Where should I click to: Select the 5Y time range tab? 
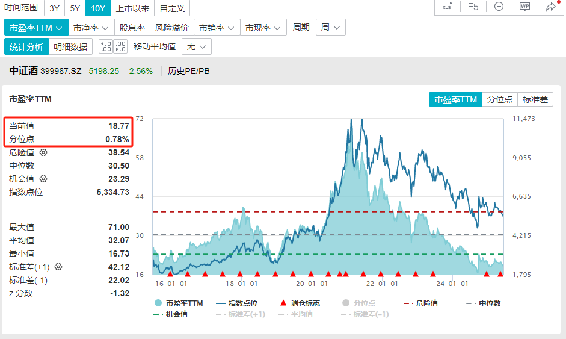pos(75,8)
